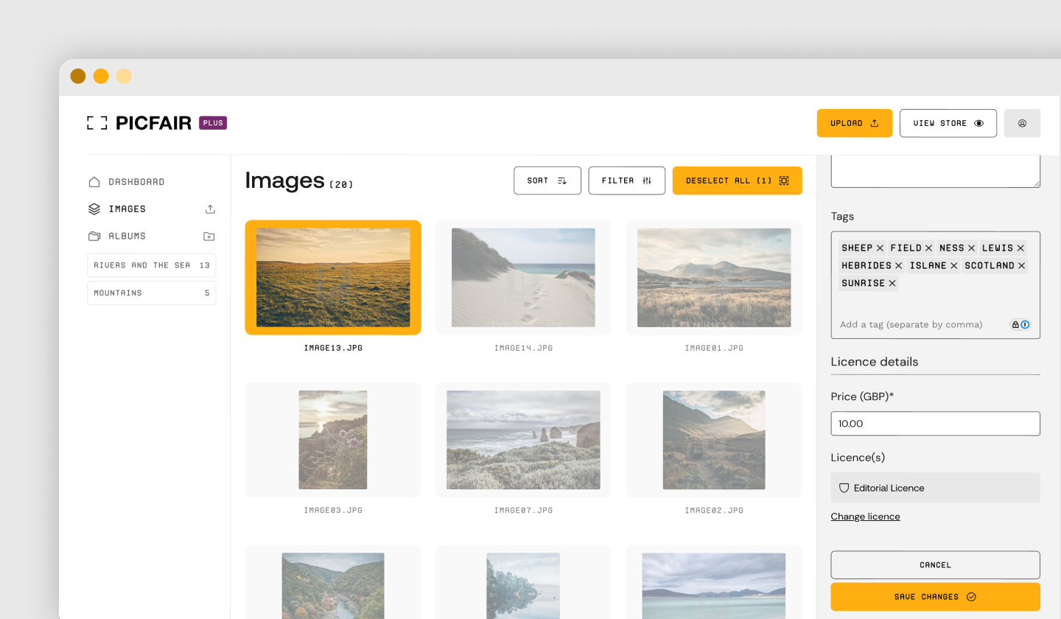
Task: Click the Licence details heading
Action: click(875, 362)
